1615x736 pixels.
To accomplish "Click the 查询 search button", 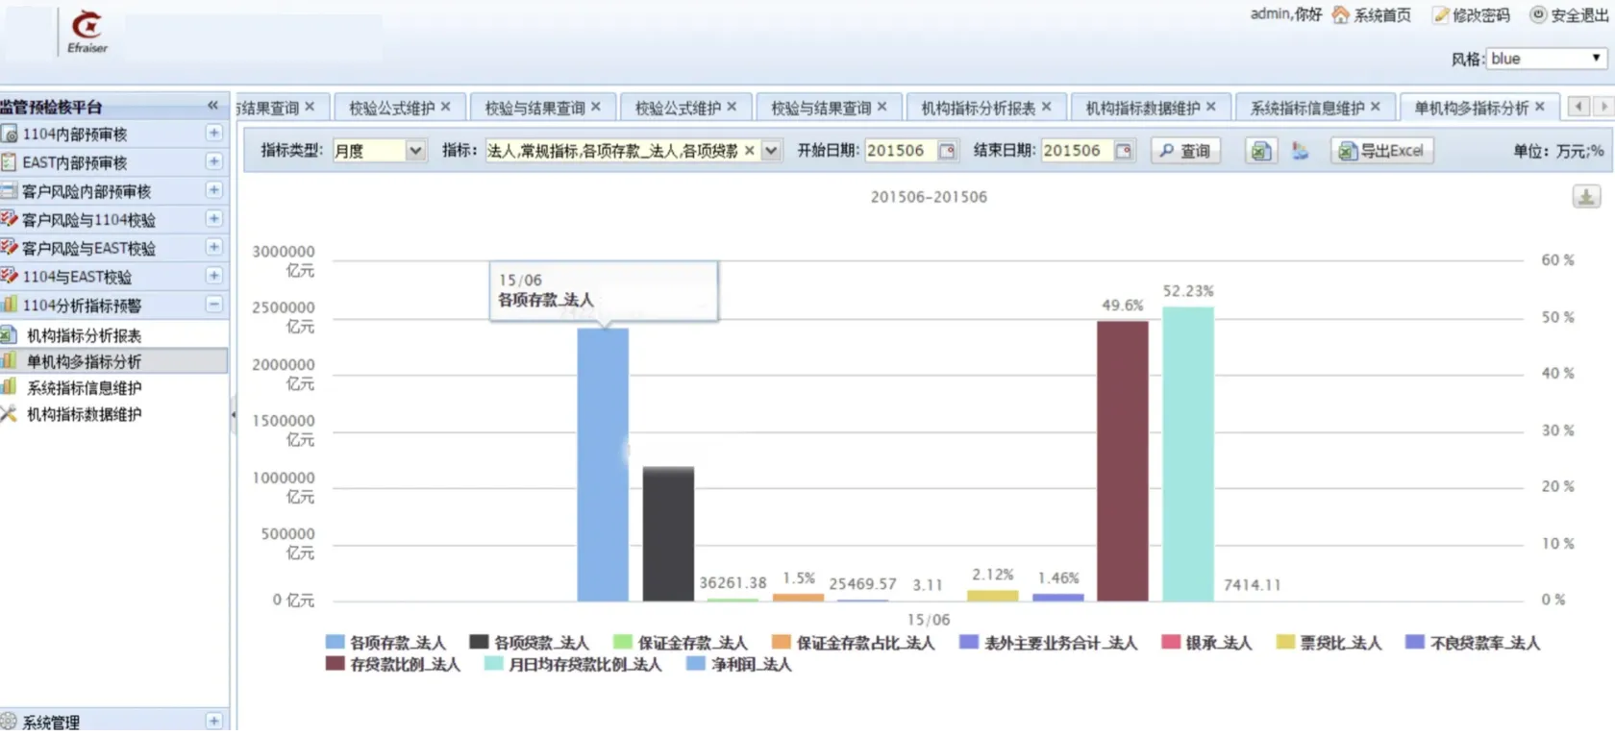I will point(1185,151).
